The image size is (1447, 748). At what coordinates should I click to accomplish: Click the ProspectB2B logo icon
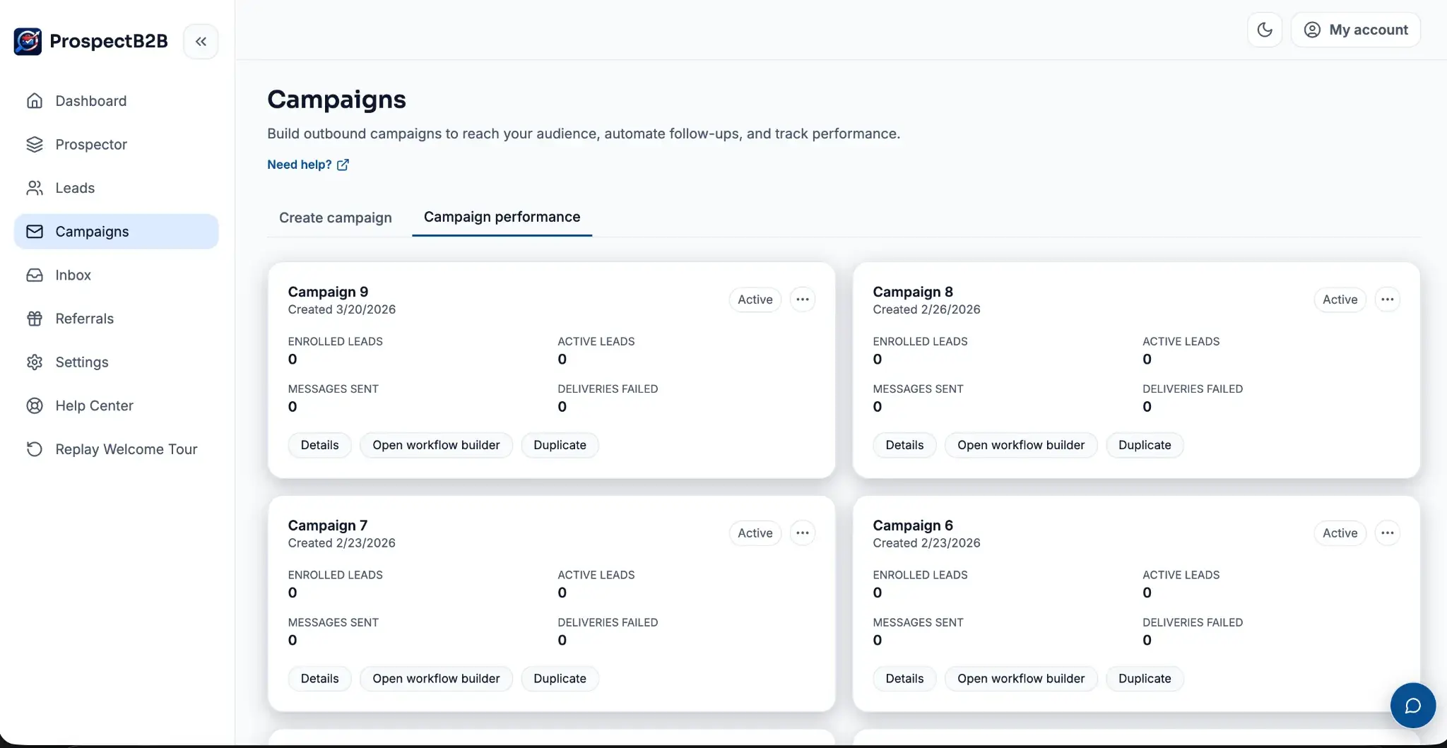pyautogui.click(x=28, y=41)
